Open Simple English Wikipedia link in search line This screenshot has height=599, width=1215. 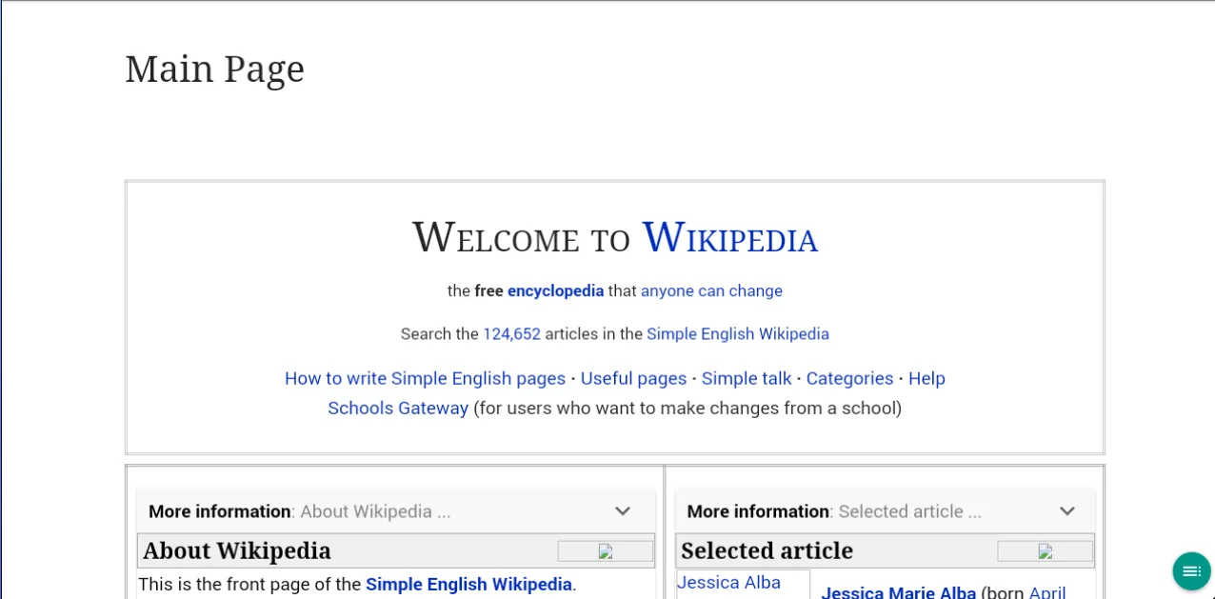point(738,334)
